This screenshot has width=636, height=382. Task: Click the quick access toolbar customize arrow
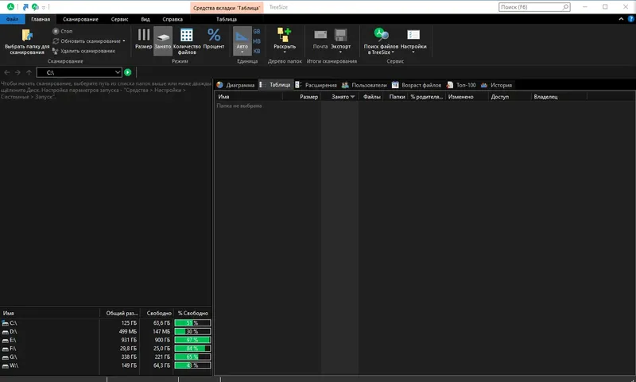(x=44, y=7)
